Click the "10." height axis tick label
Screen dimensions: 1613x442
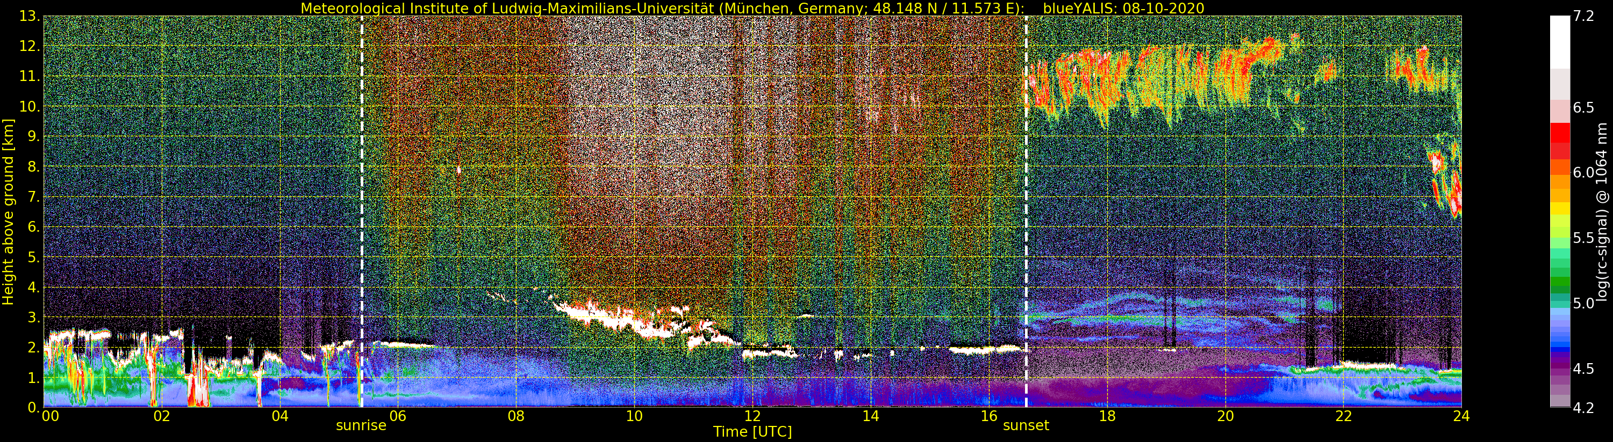coord(30,106)
